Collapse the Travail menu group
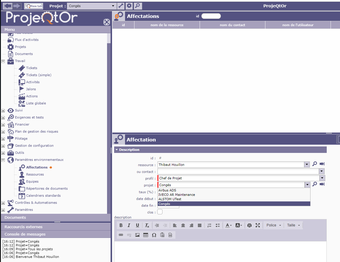Image resolution: width=340 pixels, height=262 pixels. pyautogui.click(x=3, y=61)
